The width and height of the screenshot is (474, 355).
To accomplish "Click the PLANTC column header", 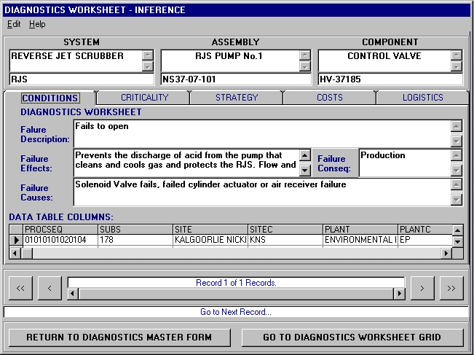I will [x=425, y=230].
